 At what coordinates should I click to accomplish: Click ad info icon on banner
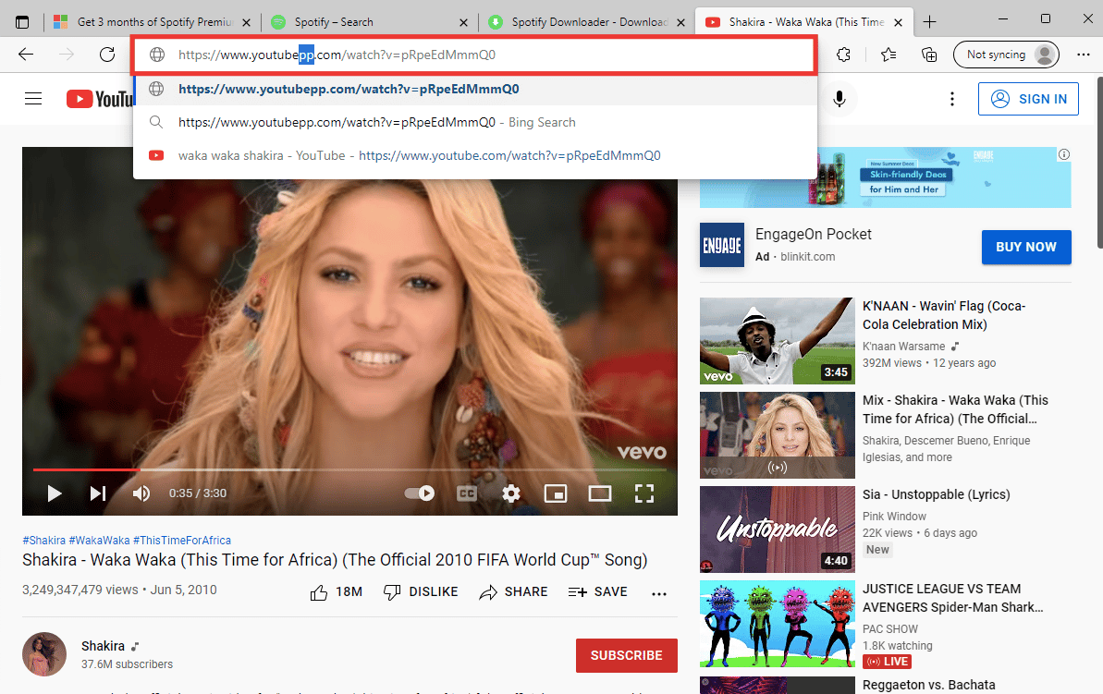(1064, 154)
